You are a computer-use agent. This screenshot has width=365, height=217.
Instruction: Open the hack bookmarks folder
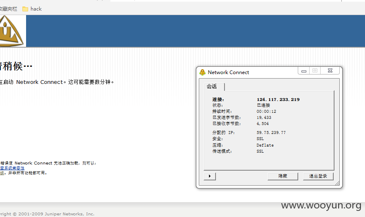[x=32, y=9]
